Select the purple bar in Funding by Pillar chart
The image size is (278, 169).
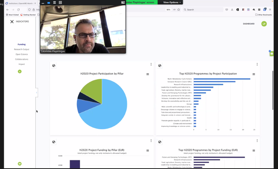(75, 164)
